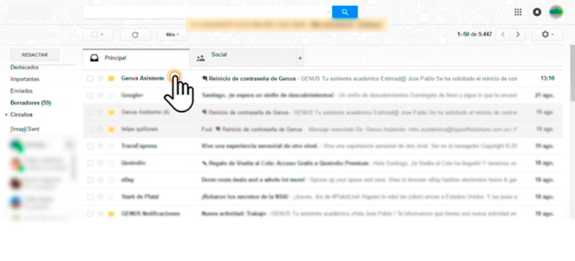Focus the mail search field
Viewport: 575px width, 261px height.
coord(205,12)
